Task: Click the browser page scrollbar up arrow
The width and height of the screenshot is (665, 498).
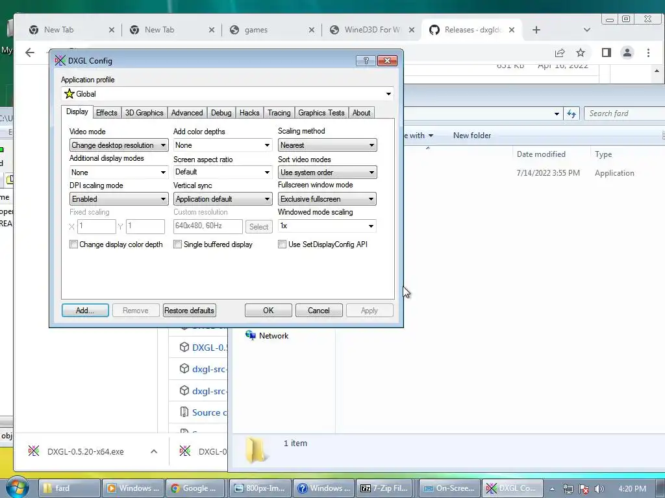Action: tap(657, 71)
